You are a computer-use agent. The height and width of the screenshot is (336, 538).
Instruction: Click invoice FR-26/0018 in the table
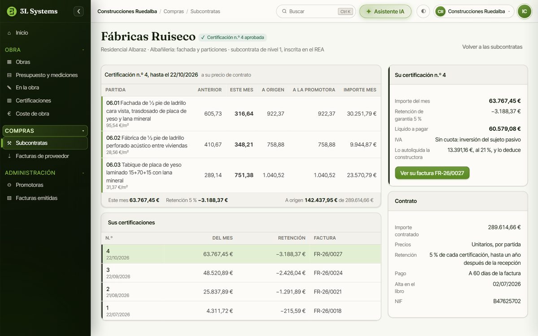pyautogui.click(x=328, y=310)
